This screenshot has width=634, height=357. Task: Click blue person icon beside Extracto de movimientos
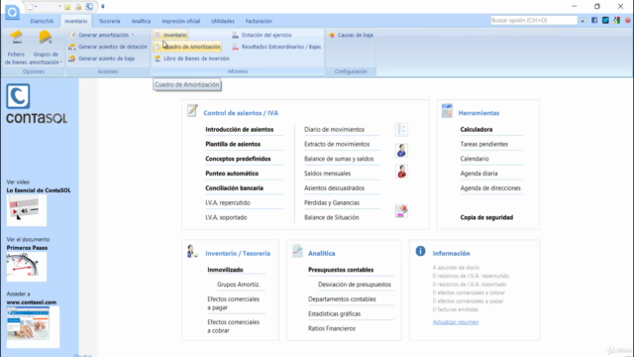click(x=401, y=151)
